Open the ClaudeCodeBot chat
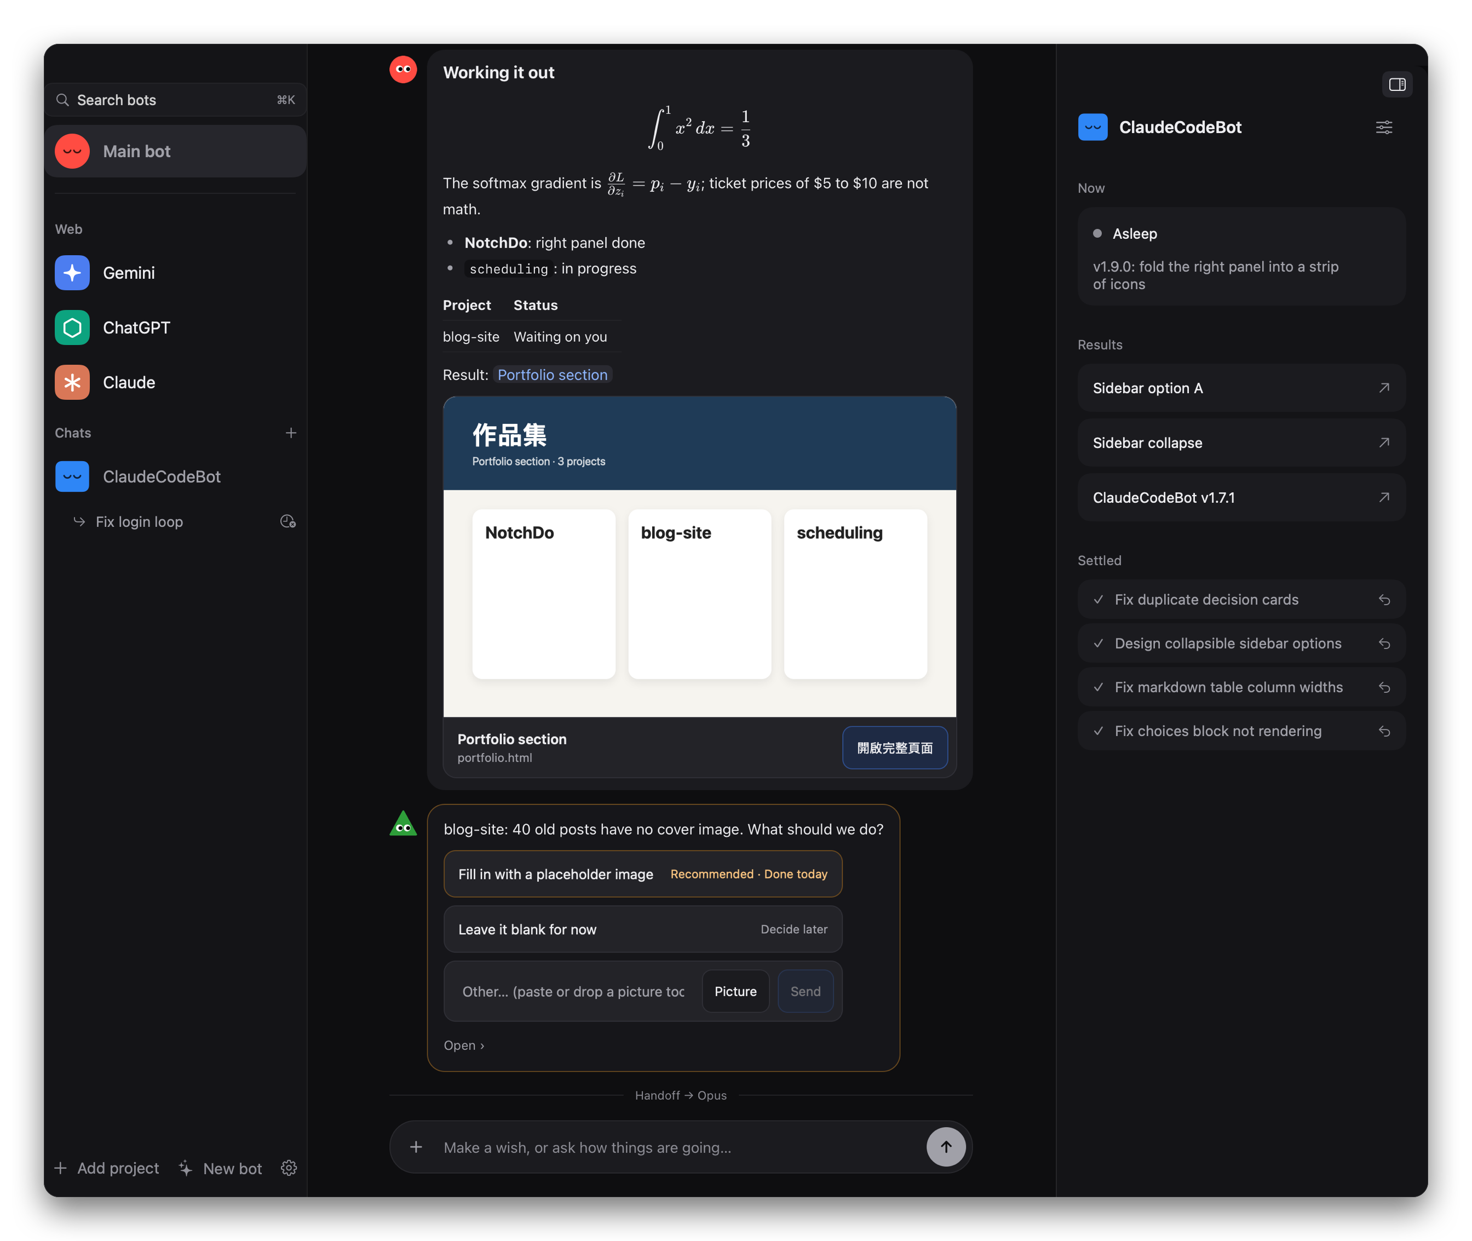Screen dimensions: 1472x1241 click(x=176, y=477)
